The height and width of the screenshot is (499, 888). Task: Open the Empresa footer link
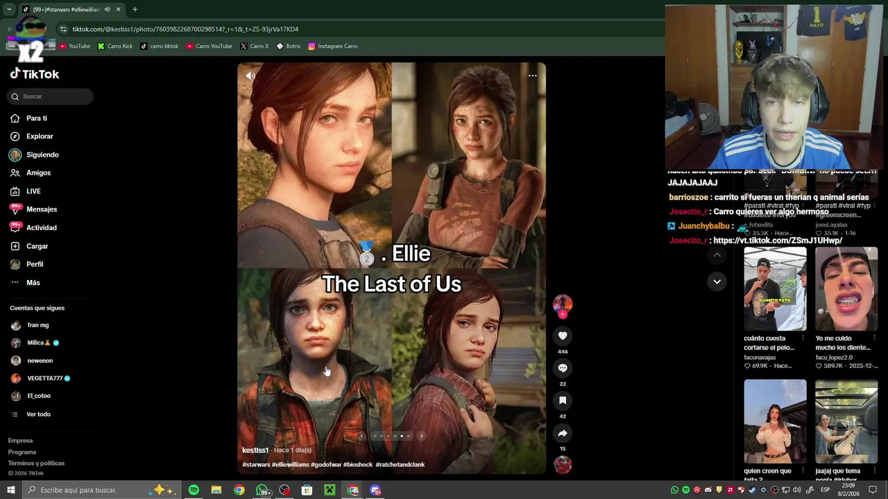[x=20, y=441]
